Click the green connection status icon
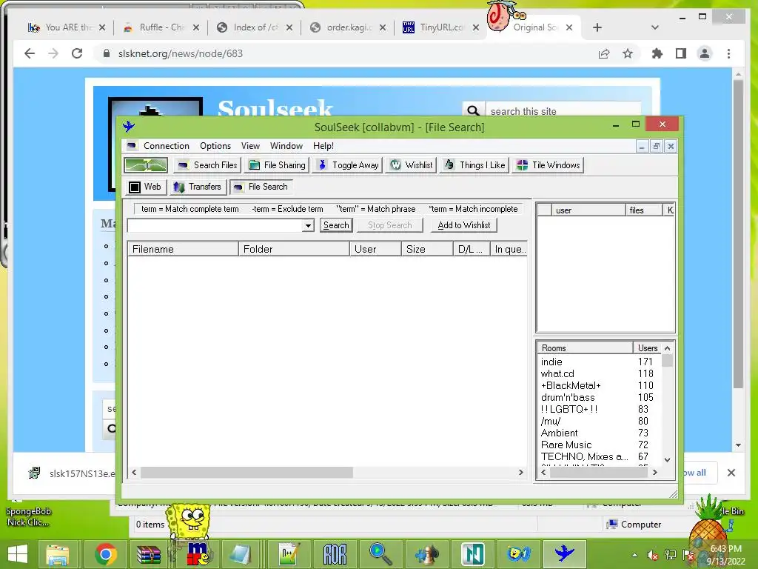 pos(146,165)
